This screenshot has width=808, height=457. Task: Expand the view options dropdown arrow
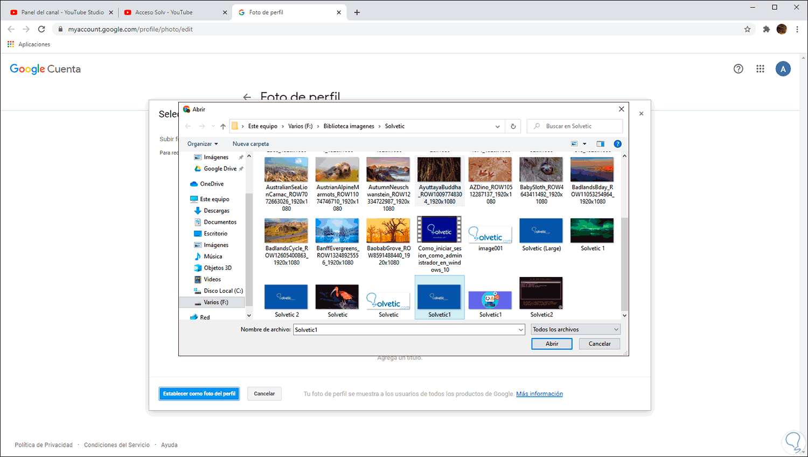[x=584, y=144]
